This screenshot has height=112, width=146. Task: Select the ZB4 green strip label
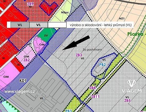92,88
